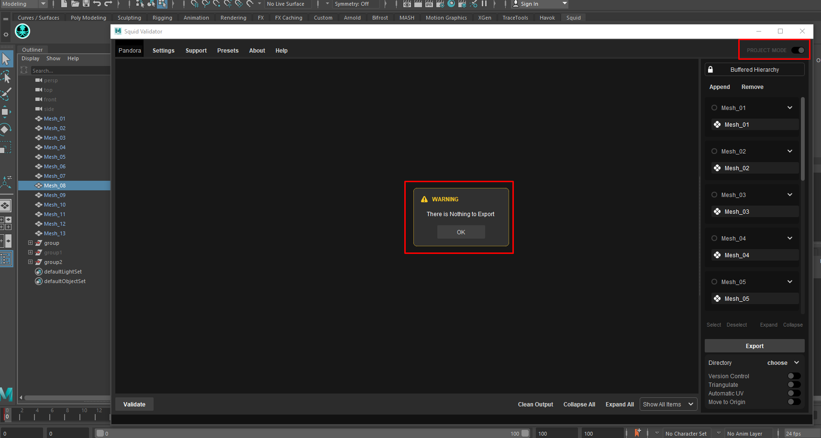Screen dimensions: 821x438
Task: Click the lock icon beside Buffered Hierarchy
Action: point(710,69)
